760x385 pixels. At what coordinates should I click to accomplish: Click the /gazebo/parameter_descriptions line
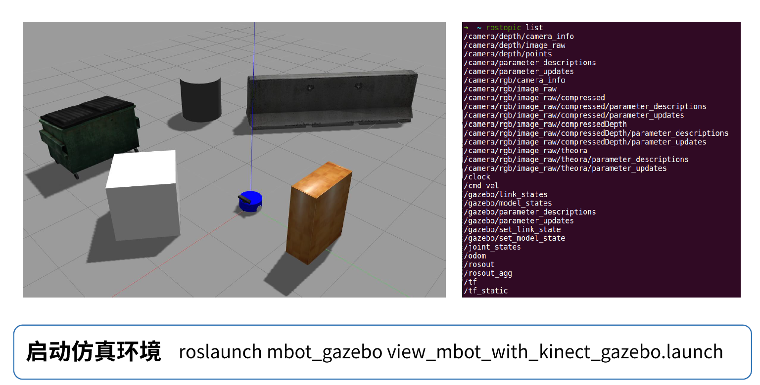[530, 212]
